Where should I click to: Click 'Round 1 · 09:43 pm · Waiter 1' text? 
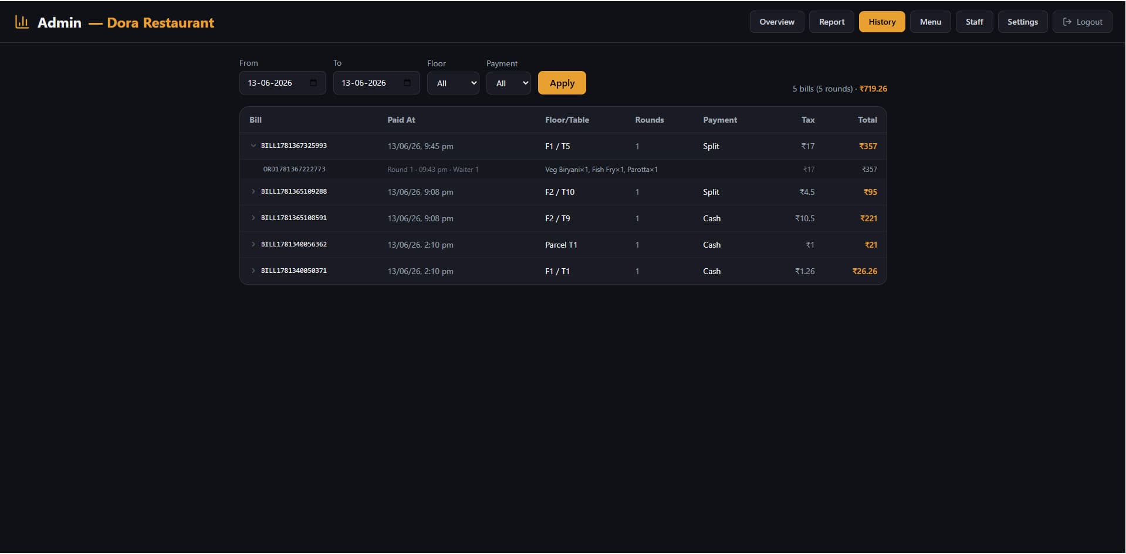[433, 170]
